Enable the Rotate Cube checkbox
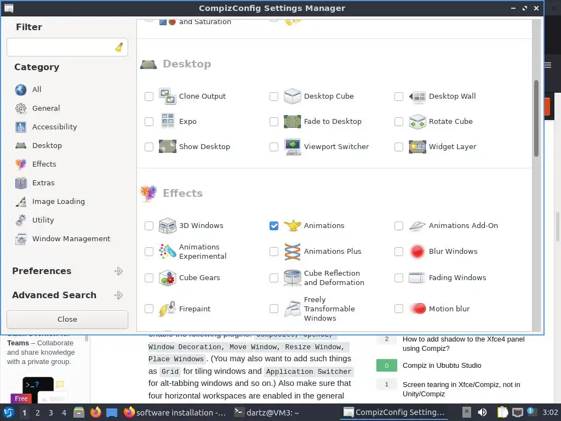 [399, 121]
